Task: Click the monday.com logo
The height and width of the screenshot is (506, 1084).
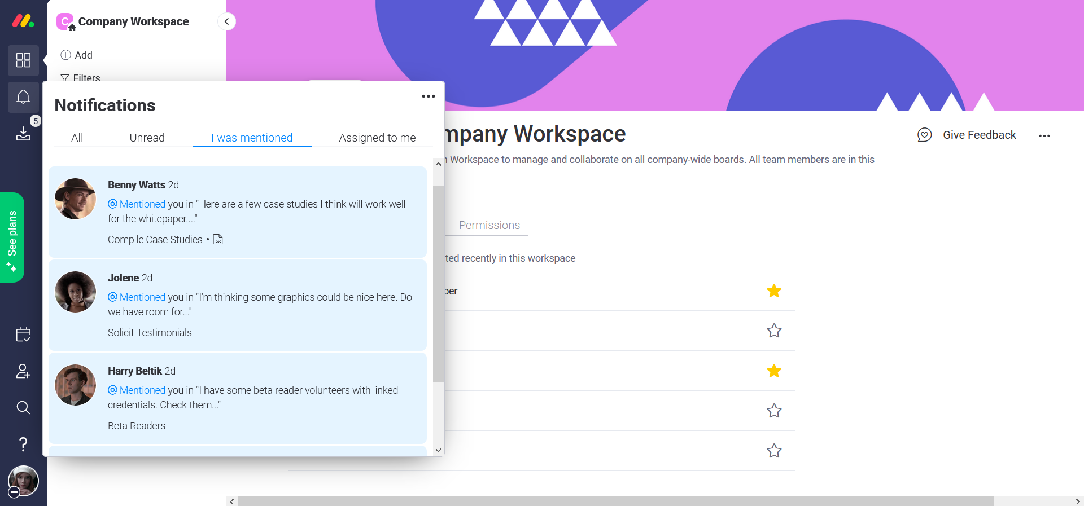Action: (x=23, y=21)
